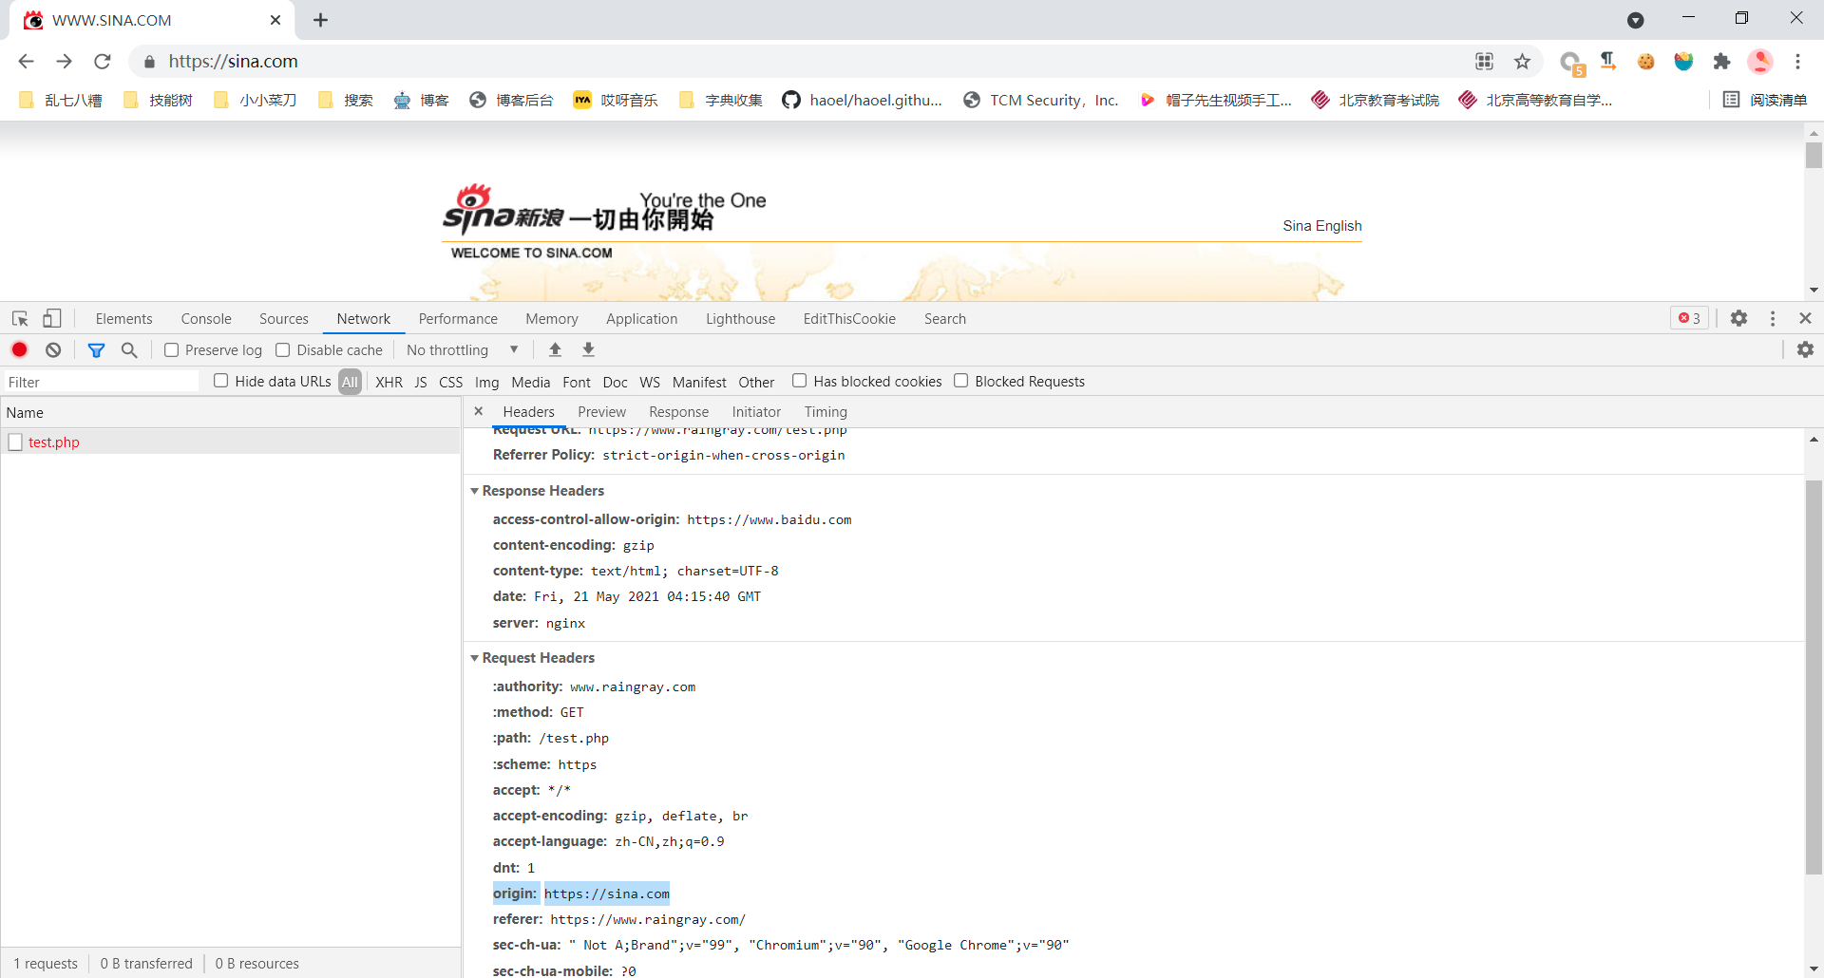The height and width of the screenshot is (978, 1824).
Task: Click the lock icon in the address bar
Action: [149, 62]
